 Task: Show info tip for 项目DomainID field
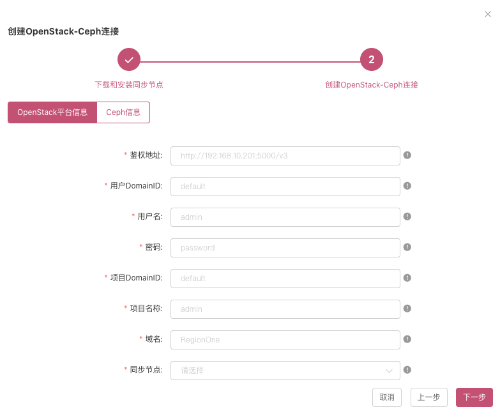tap(407, 277)
